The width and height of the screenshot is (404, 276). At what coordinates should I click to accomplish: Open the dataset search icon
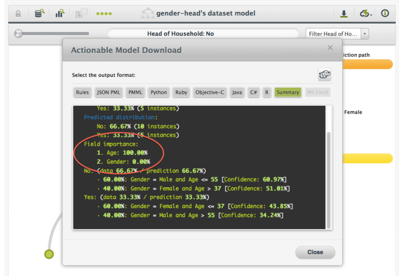coord(39,13)
